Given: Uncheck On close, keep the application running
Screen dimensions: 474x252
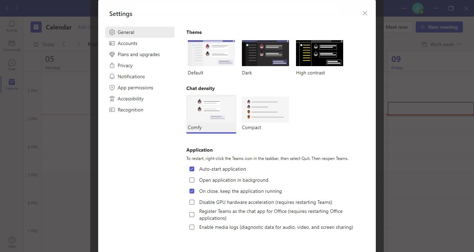Looking at the screenshot, I should tap(192, 191).
